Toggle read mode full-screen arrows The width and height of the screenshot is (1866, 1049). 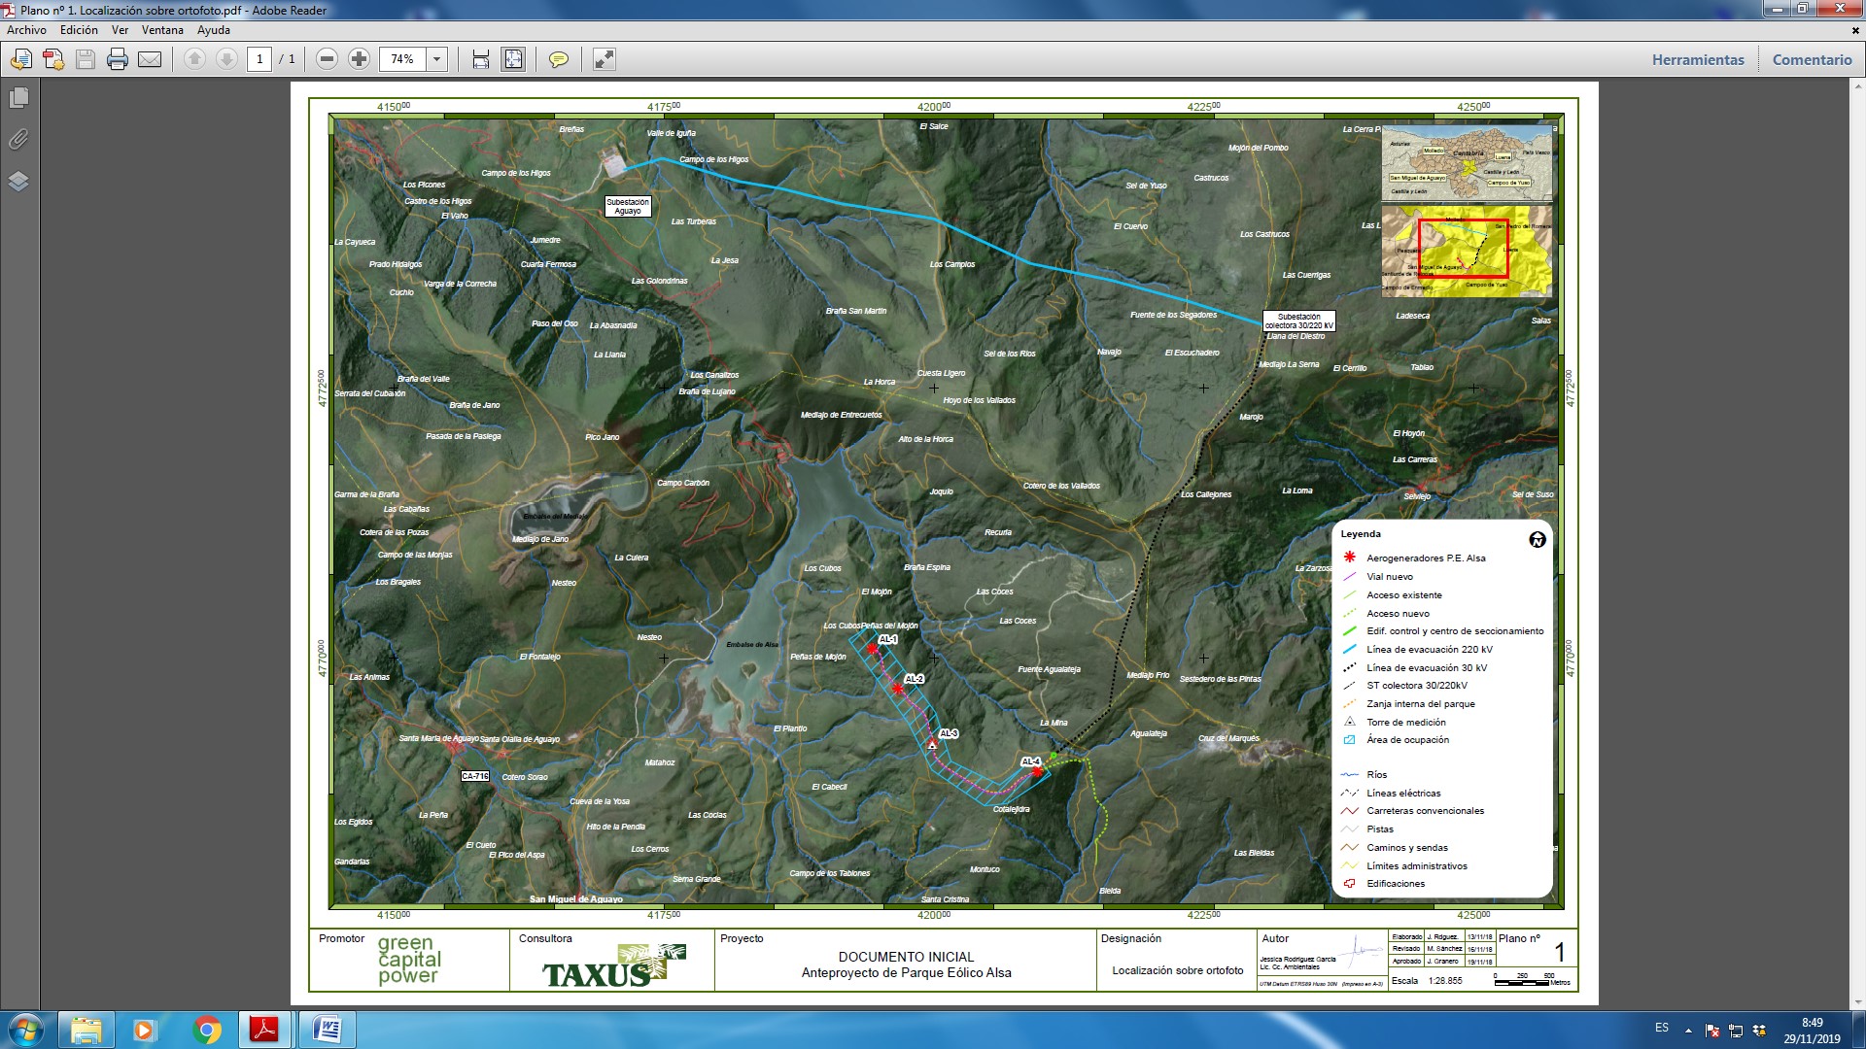(604, 59)
